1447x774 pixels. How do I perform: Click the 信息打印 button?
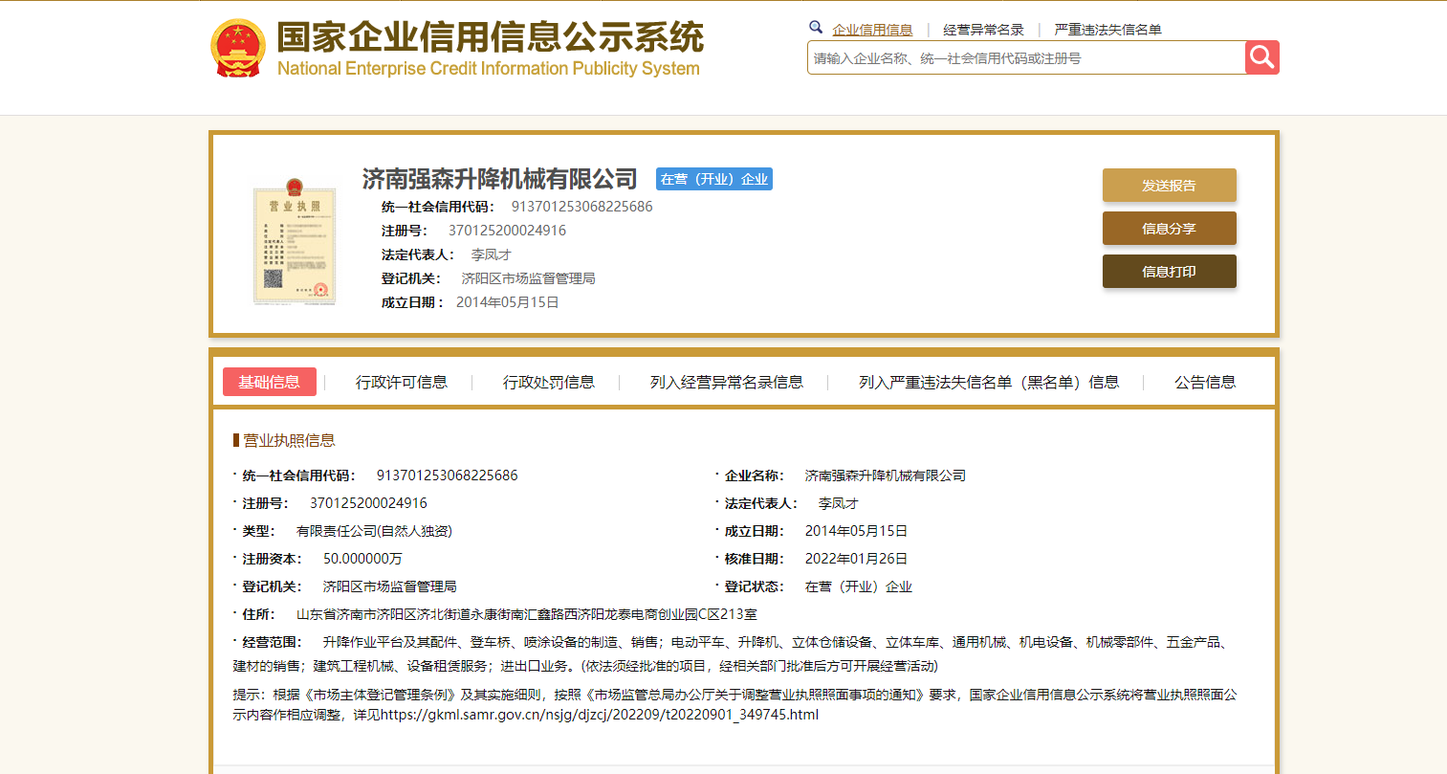[x=1169, y=272]
